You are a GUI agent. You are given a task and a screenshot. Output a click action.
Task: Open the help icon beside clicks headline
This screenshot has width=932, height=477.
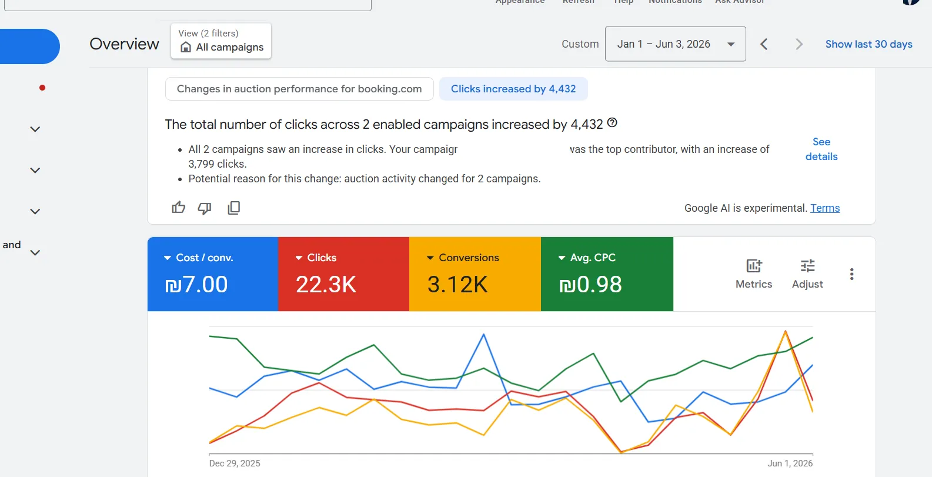pos(612,123)
